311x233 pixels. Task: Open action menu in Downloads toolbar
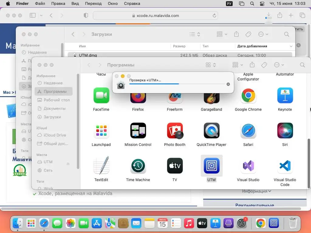point(263,34)
